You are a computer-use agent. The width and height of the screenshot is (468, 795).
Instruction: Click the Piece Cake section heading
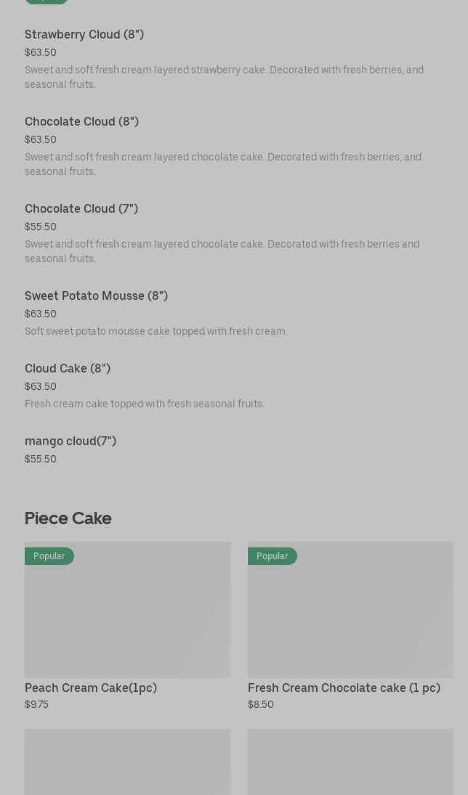(68, 518)
